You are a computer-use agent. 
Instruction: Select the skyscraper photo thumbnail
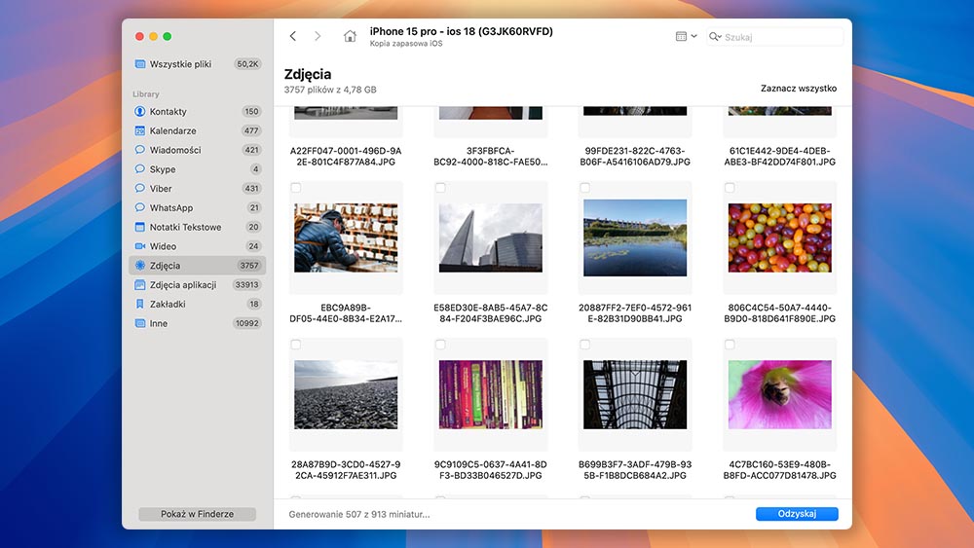pyautogui.click(x=491, y=237)
